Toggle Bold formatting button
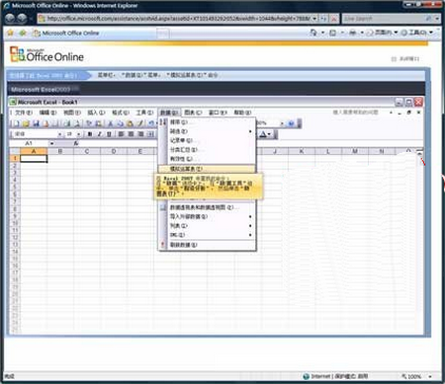This screenshot has width=445, height=384. click(x=90, y=134)
